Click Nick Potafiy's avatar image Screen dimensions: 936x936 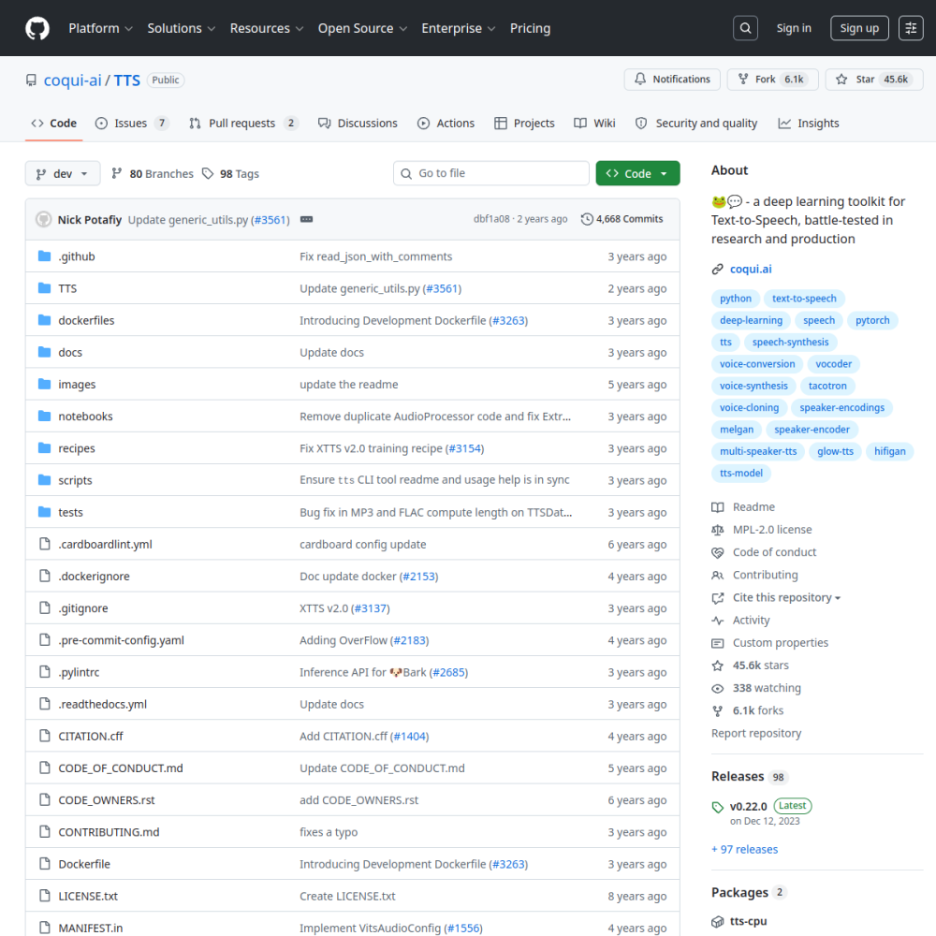pos(44,220)
